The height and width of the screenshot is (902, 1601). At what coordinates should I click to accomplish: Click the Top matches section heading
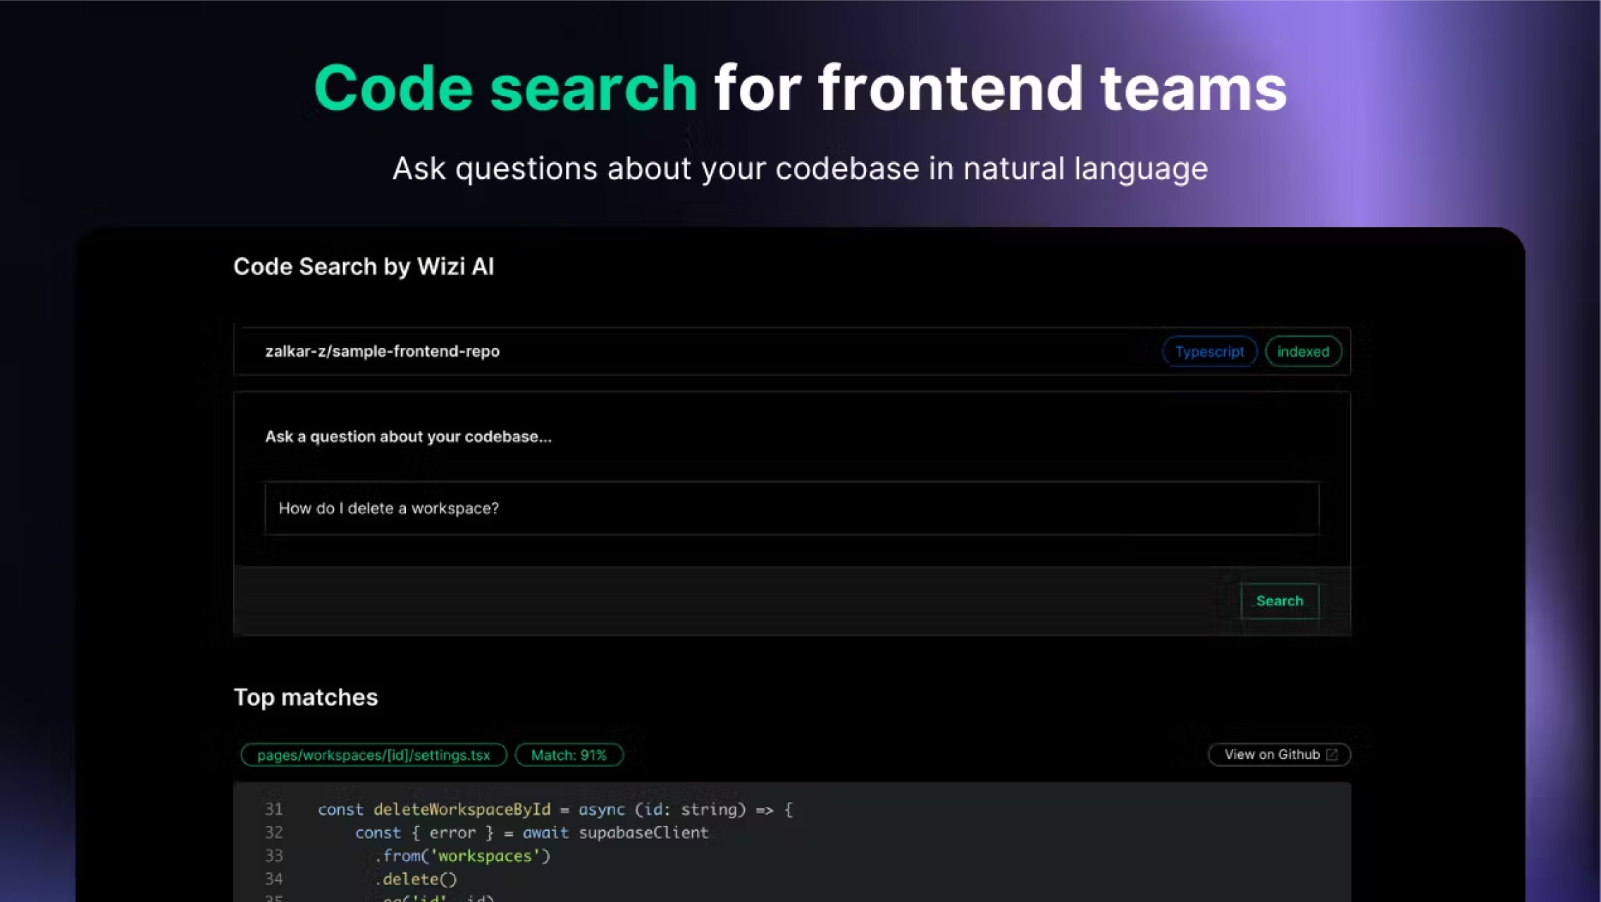pos(306,697)
